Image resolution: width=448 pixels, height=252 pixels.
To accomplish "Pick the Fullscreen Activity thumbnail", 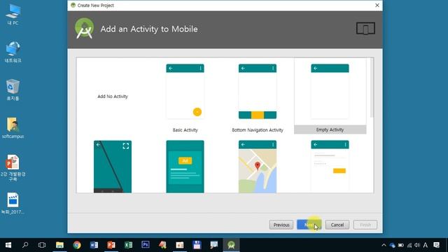I will 113,167.
